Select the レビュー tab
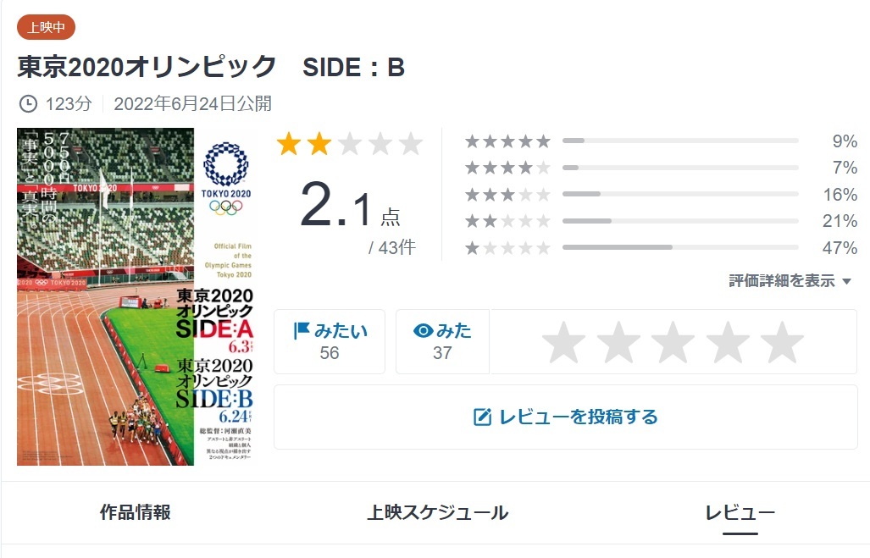The height and width of the screenshot is (558, 870). [740, 512]
